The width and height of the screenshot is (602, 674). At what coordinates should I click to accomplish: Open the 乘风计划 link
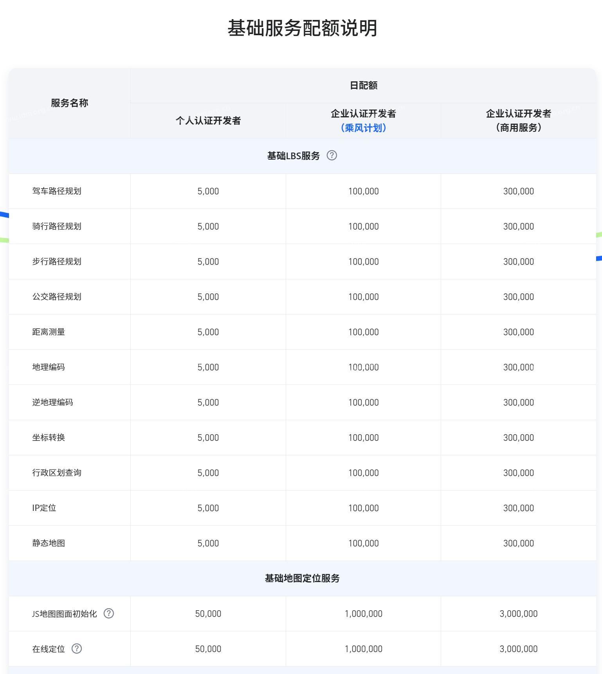pyautogui.click(x=364, y=128)
